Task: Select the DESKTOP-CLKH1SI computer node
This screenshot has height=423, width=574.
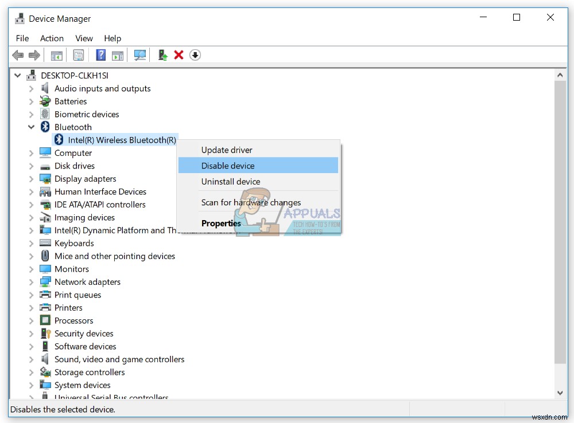Action: tap(75, 75)
